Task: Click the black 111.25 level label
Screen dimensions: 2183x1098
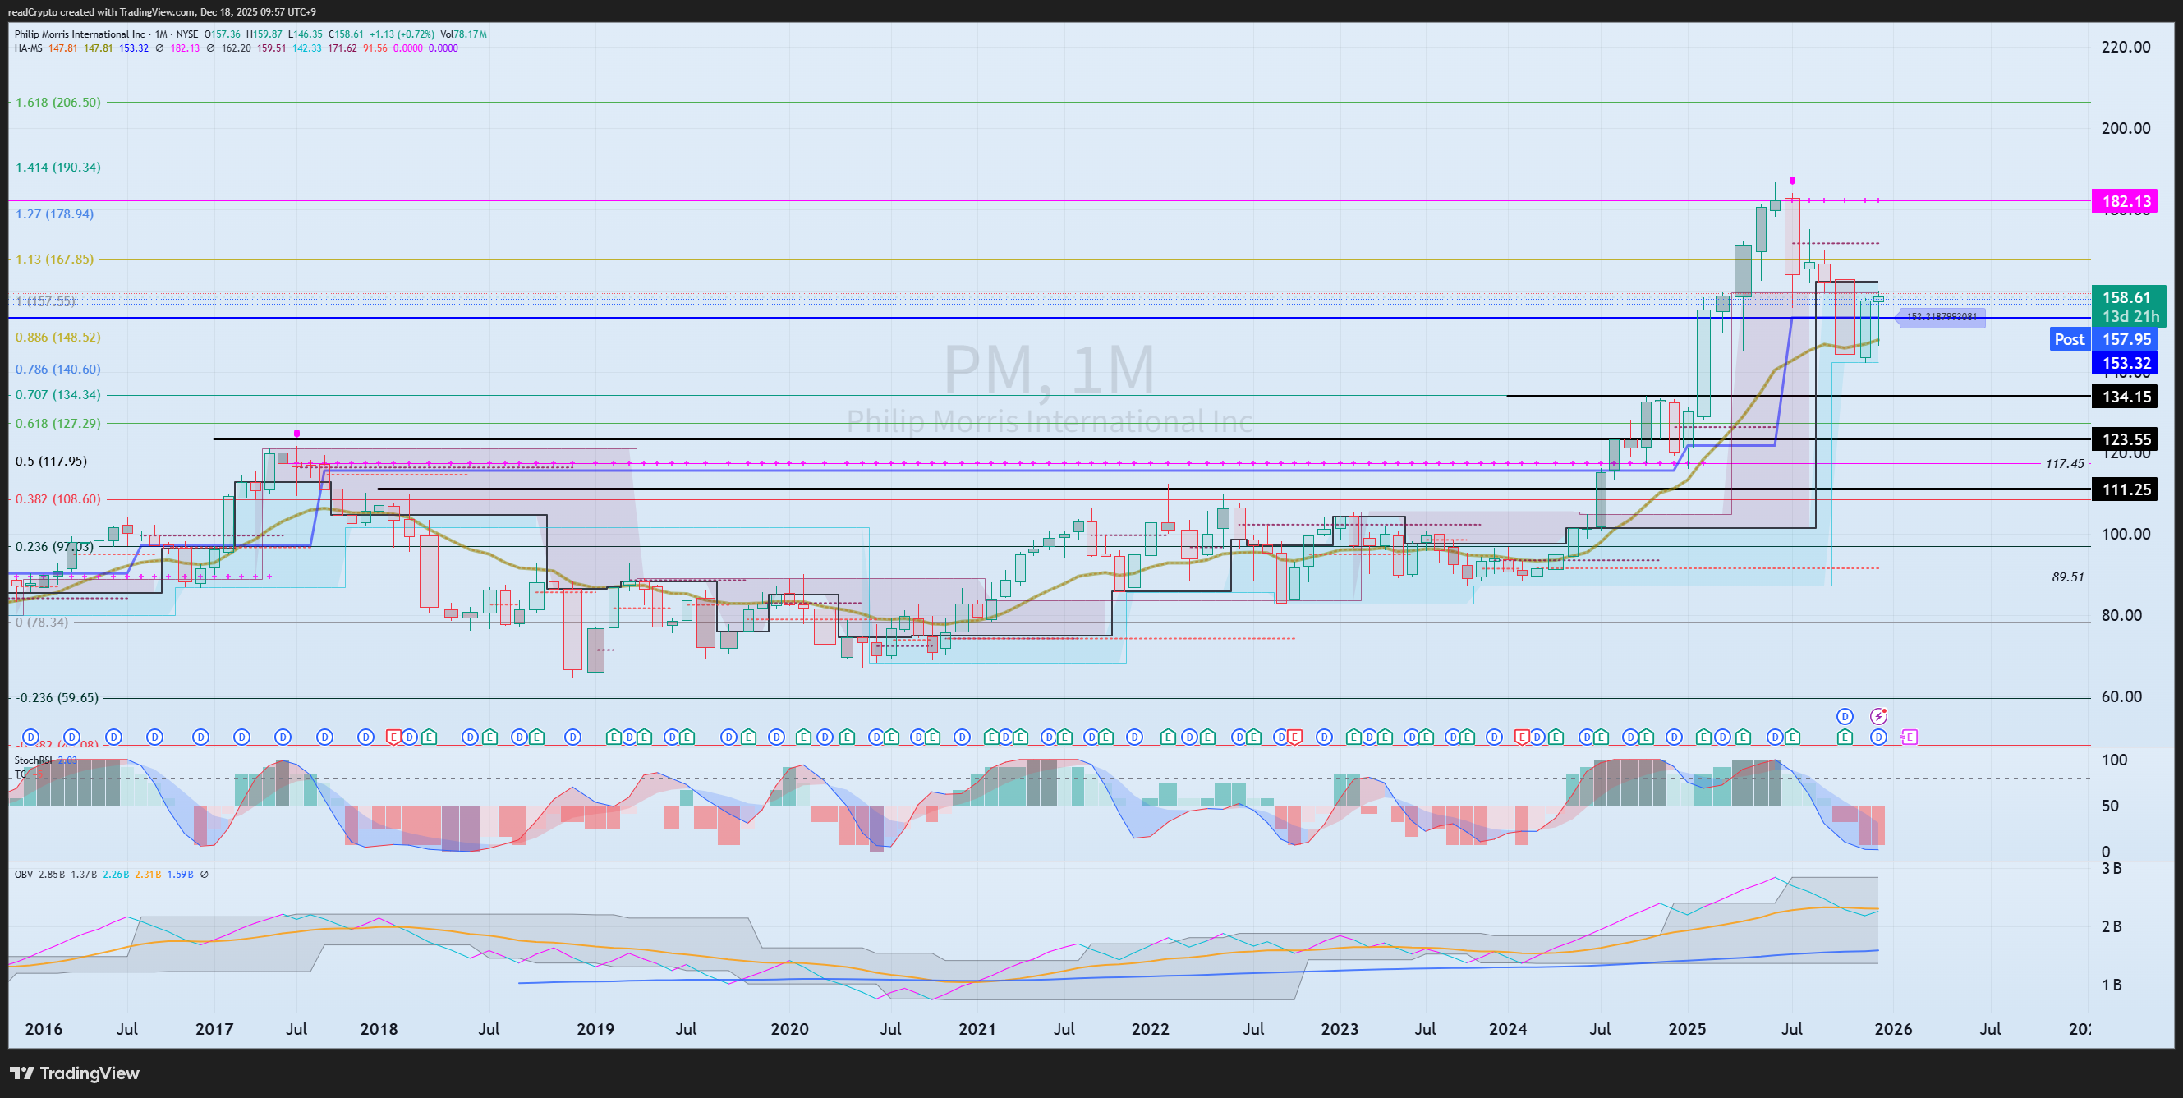Action: point(2126,489)
